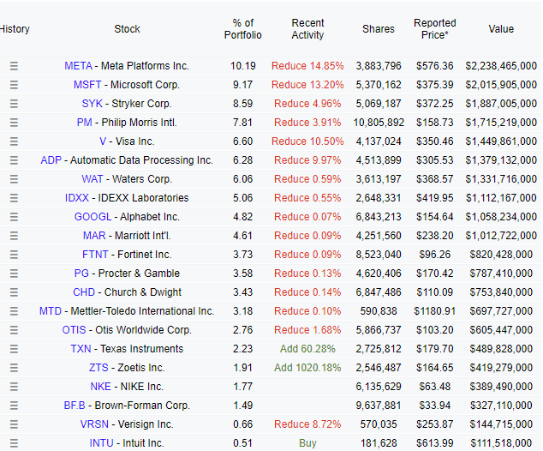Sort by the Value column header

501,29
